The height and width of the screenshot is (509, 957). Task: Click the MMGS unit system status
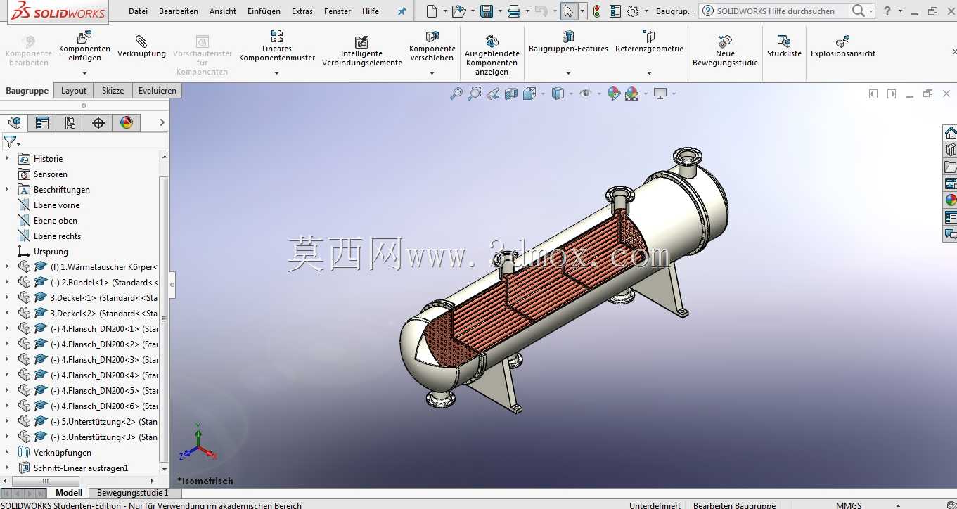(849, 505)
